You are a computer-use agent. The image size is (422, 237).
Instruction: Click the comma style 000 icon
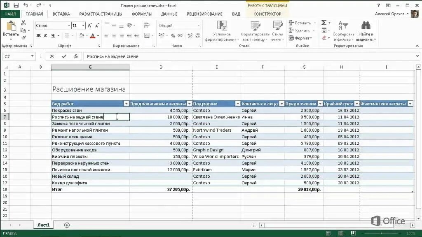[180, 35]
